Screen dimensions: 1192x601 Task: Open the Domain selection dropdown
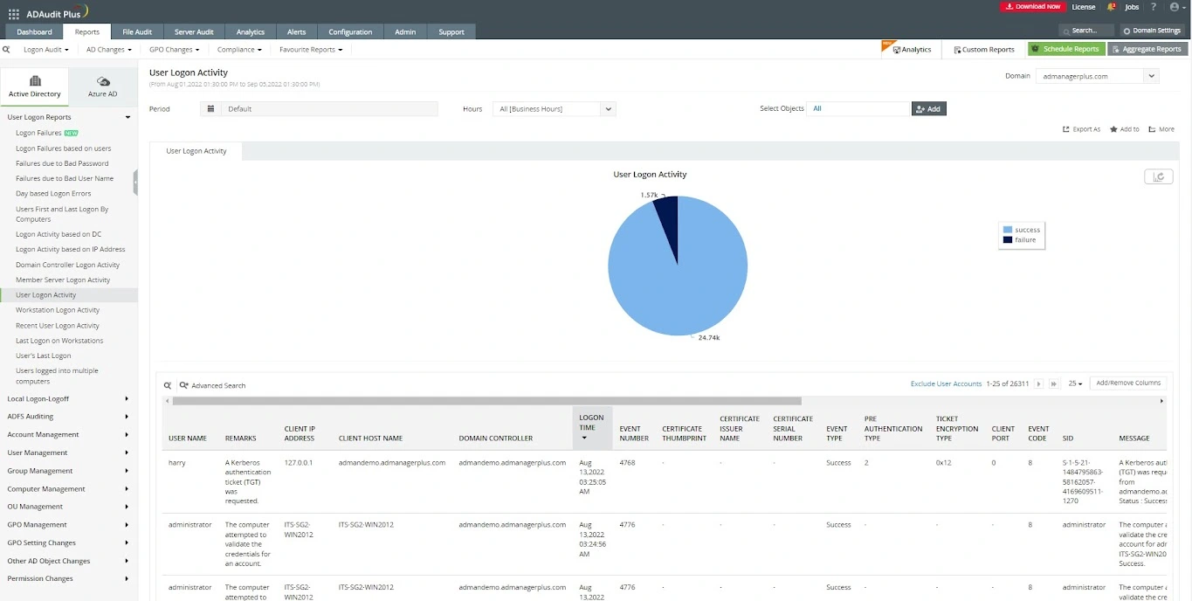click(x=1097, y=76)
